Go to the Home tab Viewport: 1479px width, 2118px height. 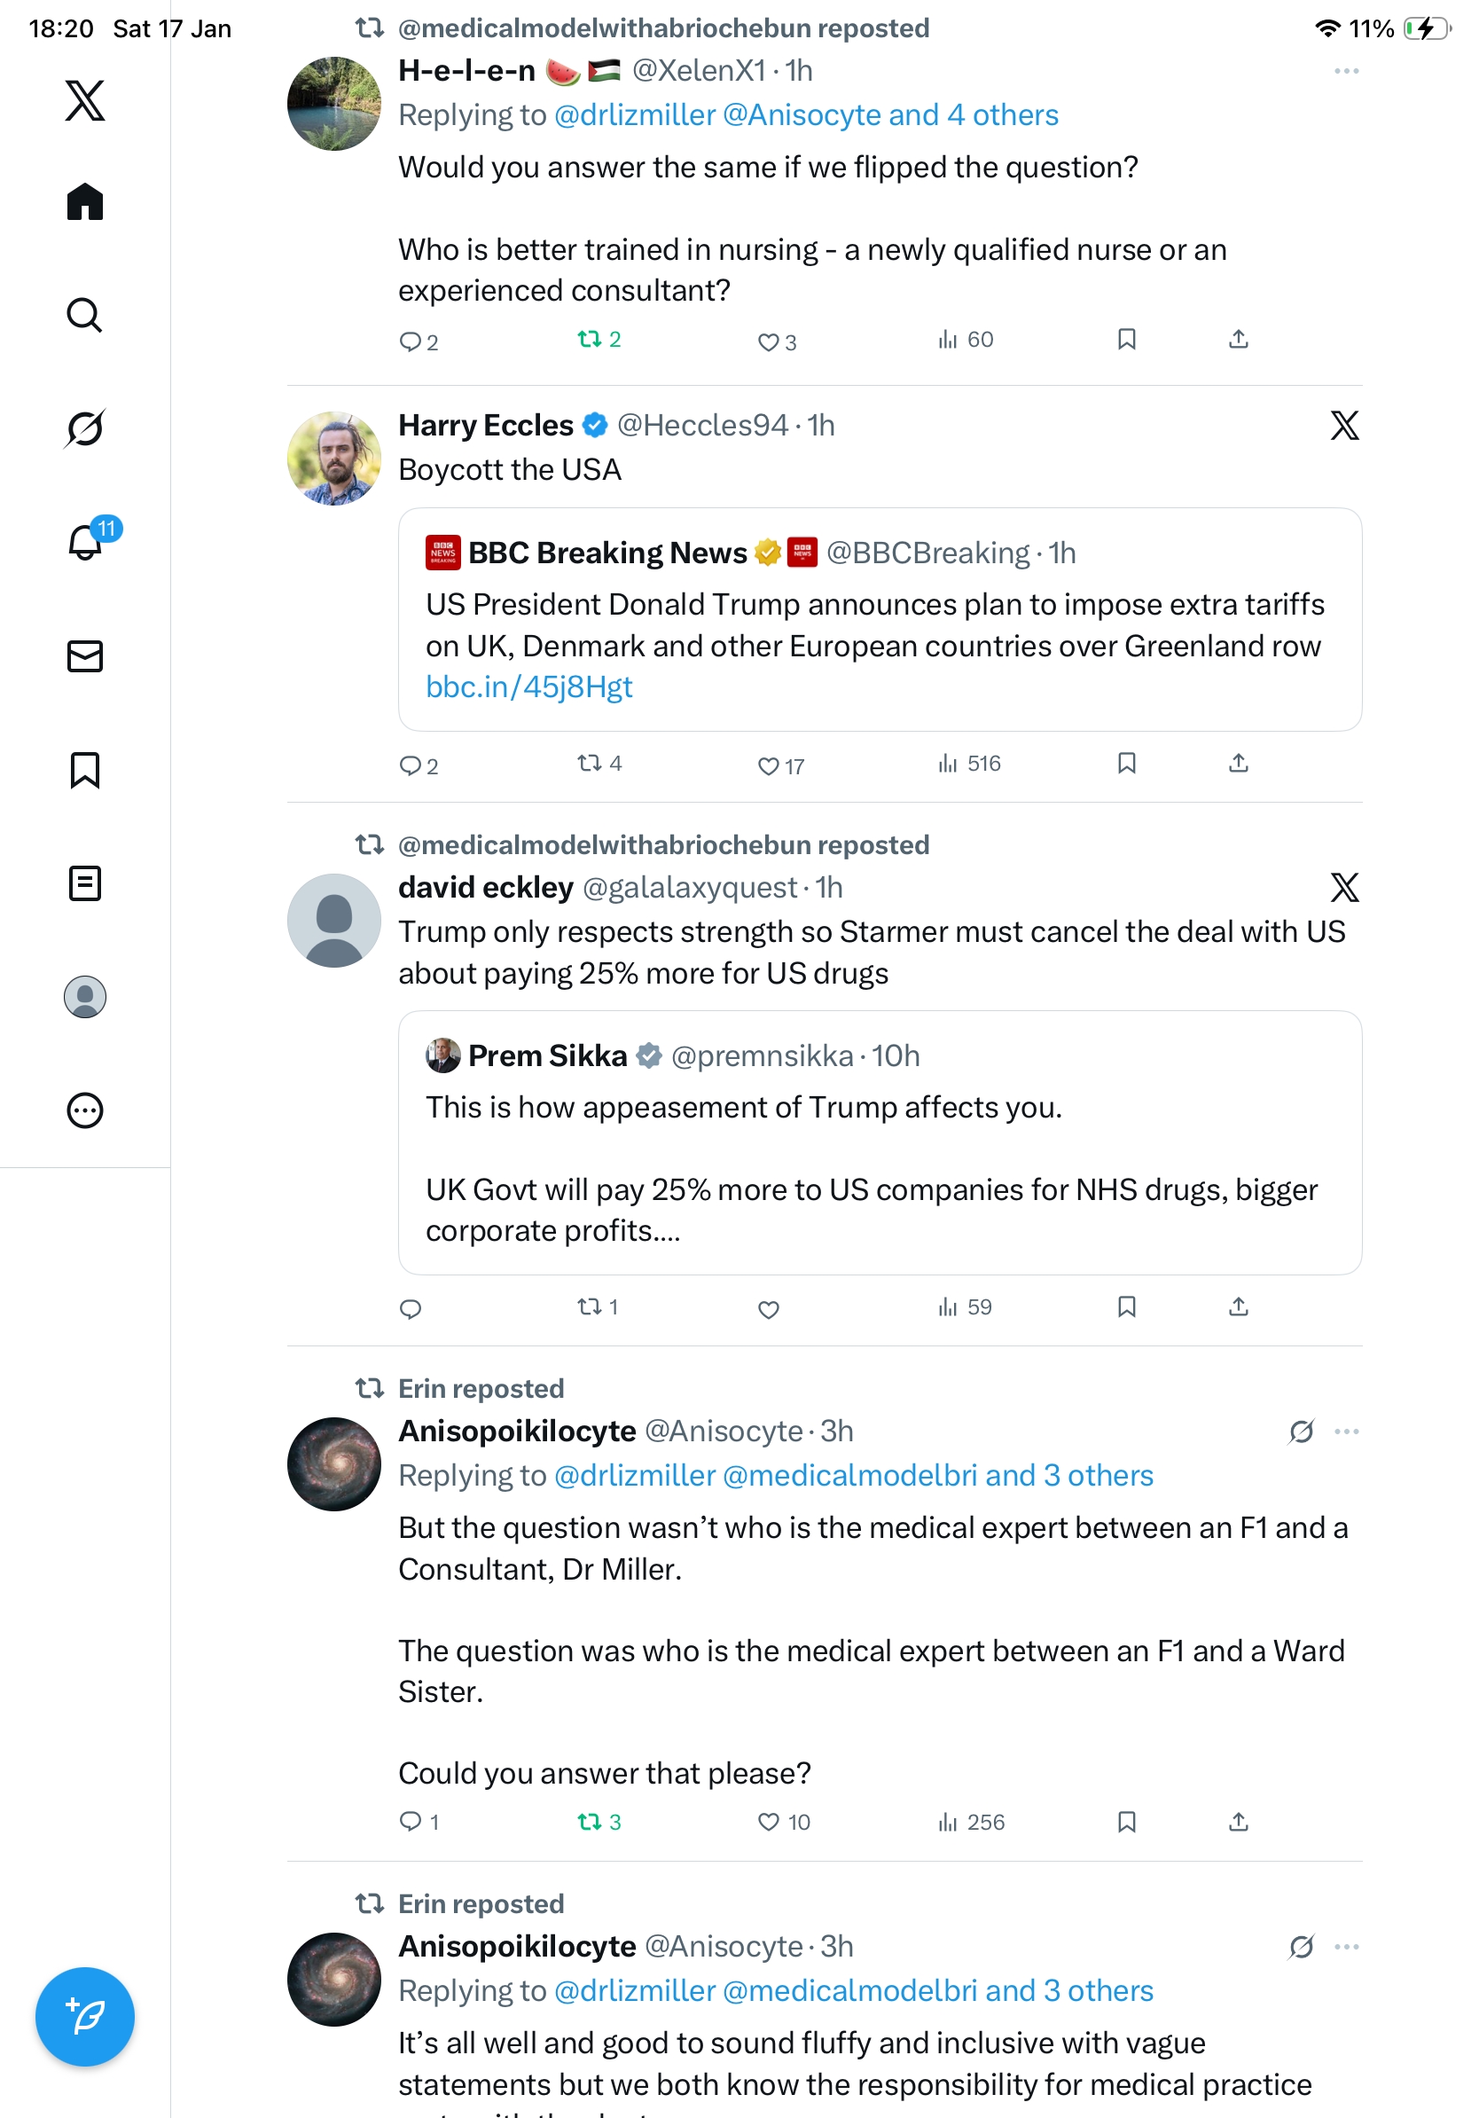[x=85, y=201]
